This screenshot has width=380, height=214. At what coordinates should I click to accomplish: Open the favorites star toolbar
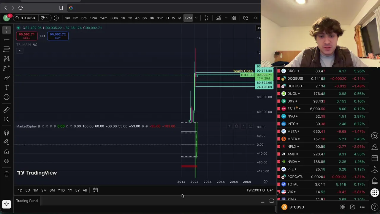click(x=7, y=204)
